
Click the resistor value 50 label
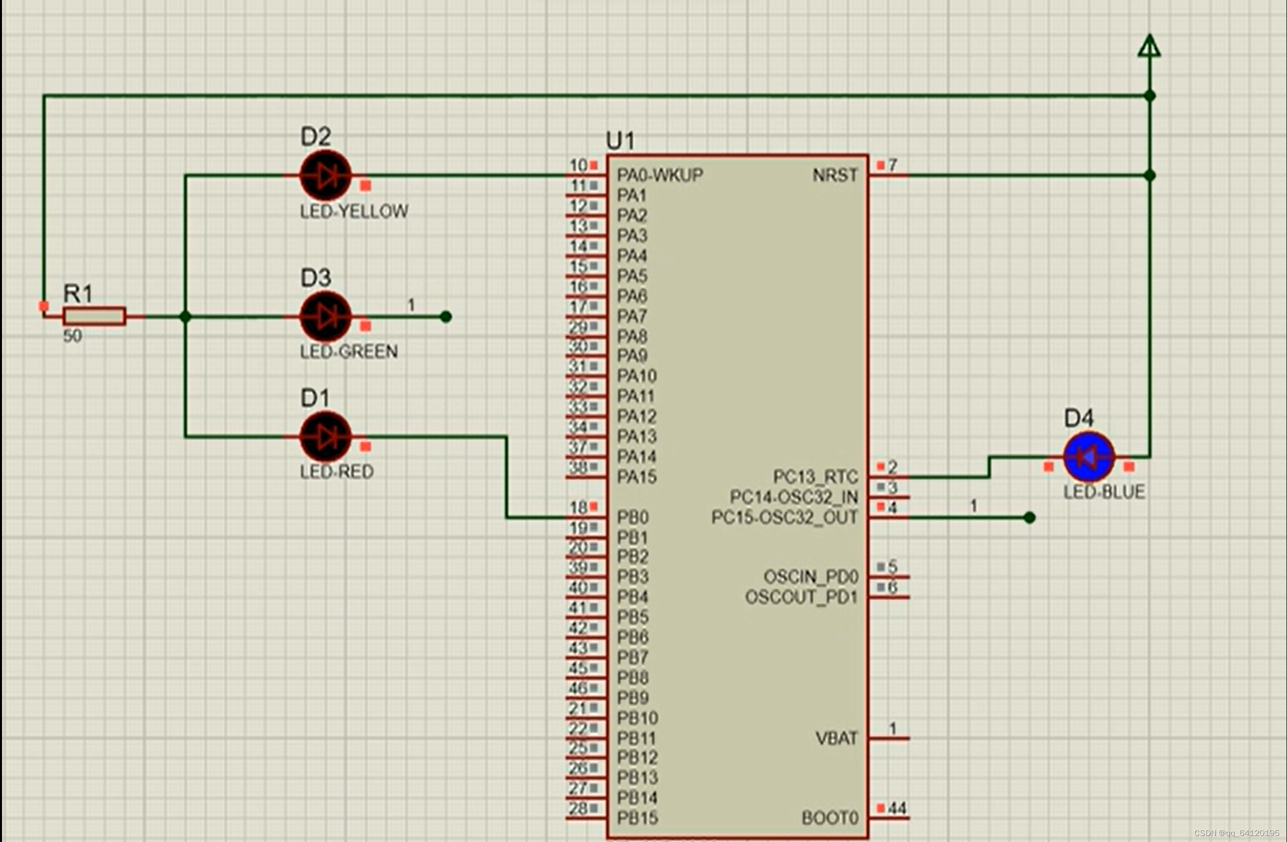(73, 336)
